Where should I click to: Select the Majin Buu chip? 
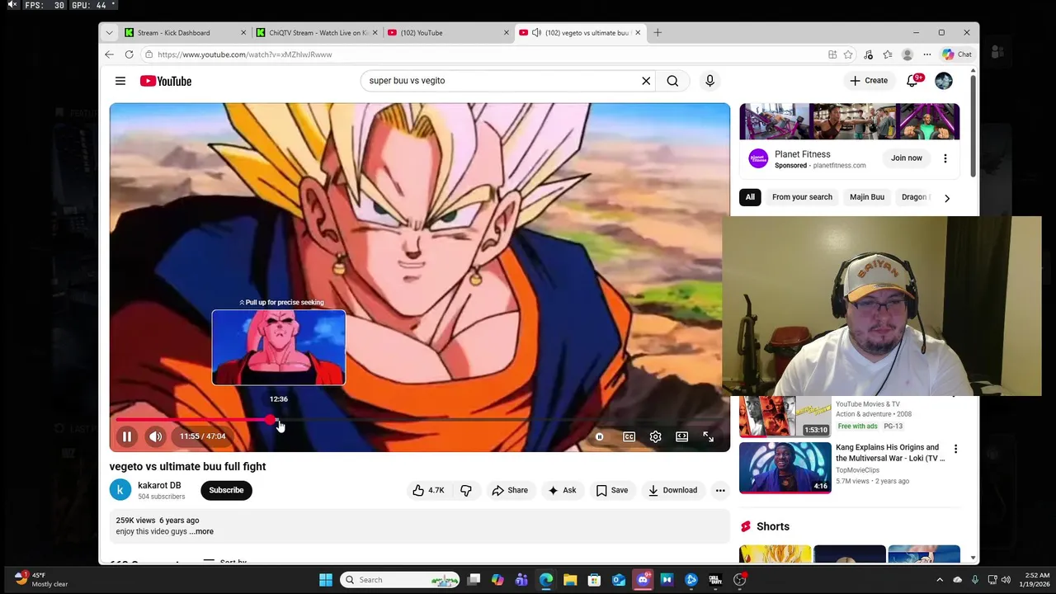867,197
